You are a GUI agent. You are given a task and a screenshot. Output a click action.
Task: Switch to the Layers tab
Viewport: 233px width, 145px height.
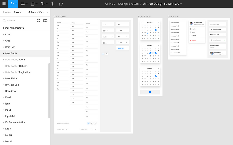tap(7, 12)
